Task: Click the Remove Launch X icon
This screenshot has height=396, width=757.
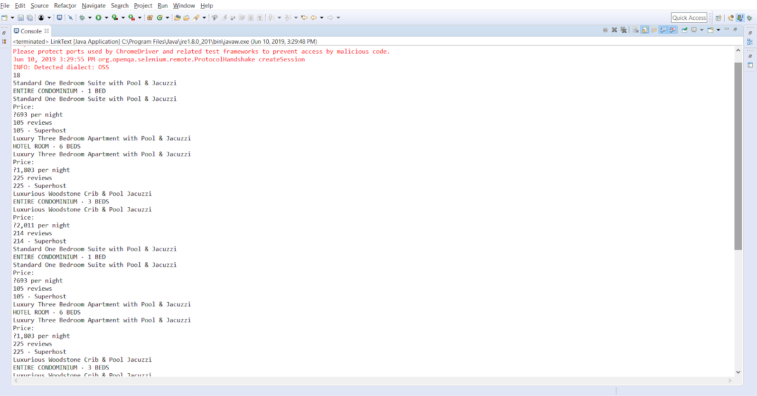Action: pyautogui.click(x=614, y=30)
